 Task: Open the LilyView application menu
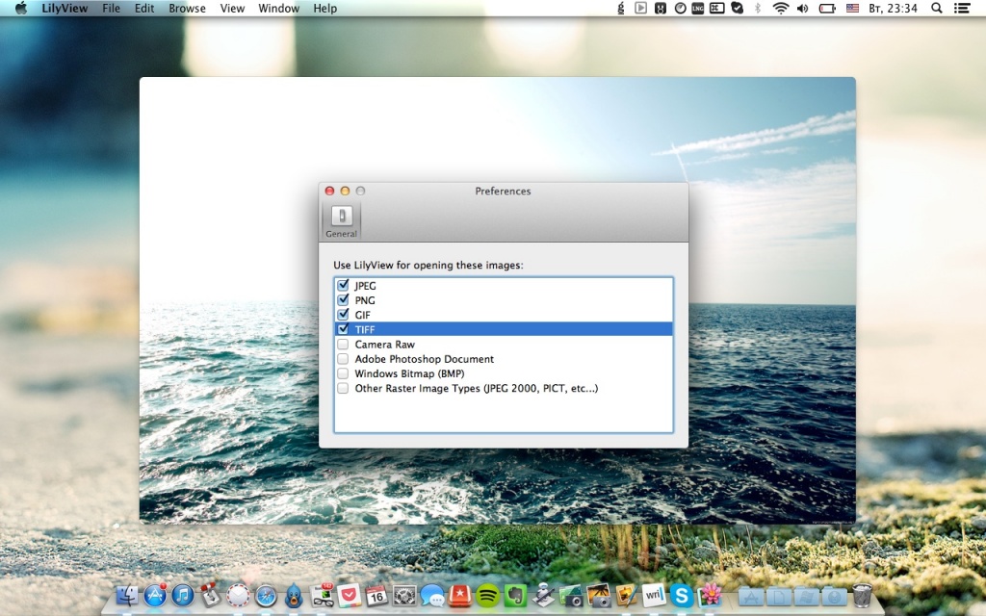click(x=66, y=9)
